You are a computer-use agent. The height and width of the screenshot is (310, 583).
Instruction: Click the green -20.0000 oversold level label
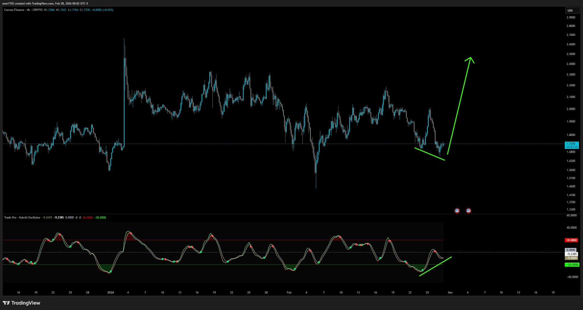pos(572,265)
